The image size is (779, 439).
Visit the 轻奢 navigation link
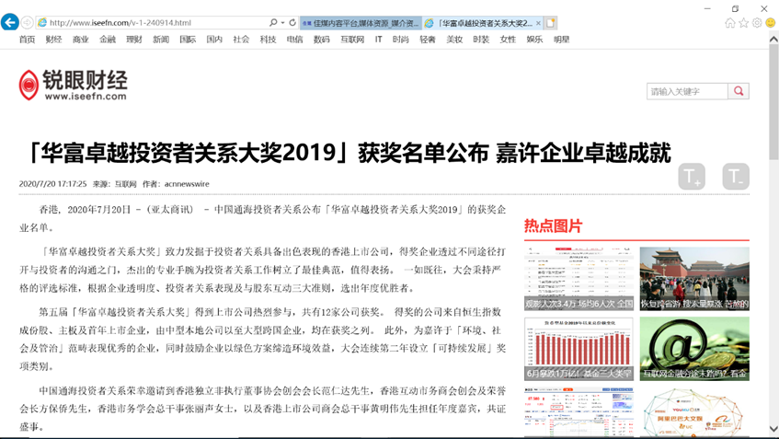(428, 40)
